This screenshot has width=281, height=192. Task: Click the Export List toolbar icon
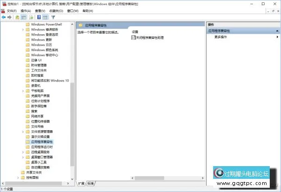tap(31, 17)
